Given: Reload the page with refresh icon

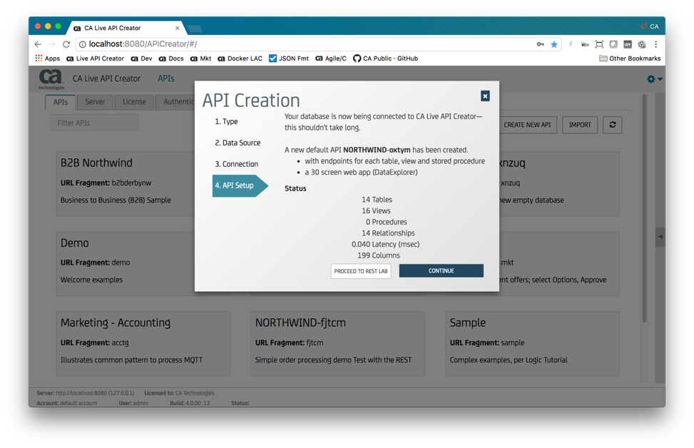Looking at the screenshot, I should [x=66, y=44].
